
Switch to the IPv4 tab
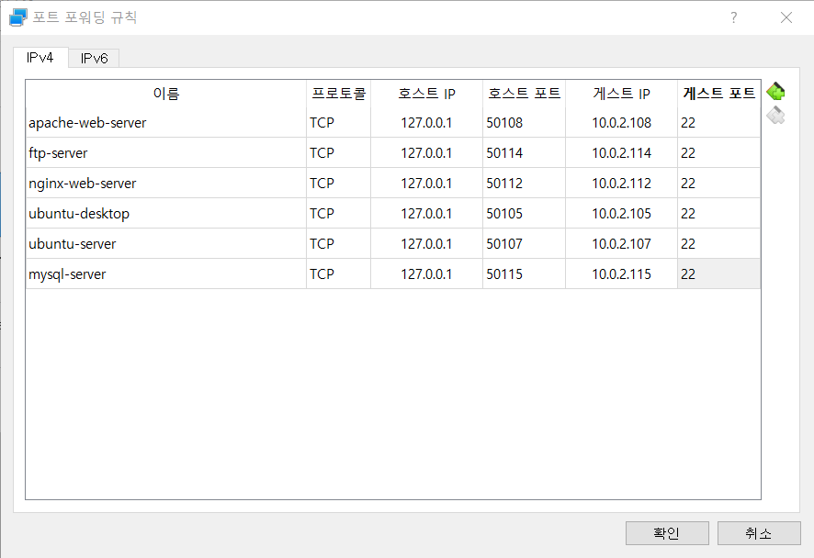pos(40,58)
